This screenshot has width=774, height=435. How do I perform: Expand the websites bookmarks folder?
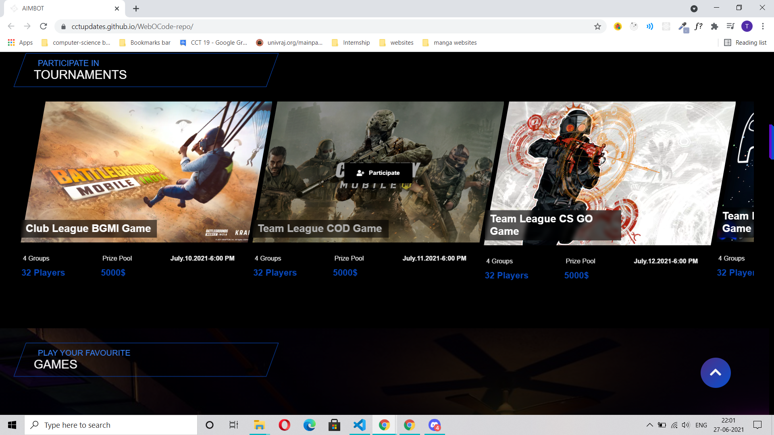(396, 43)
